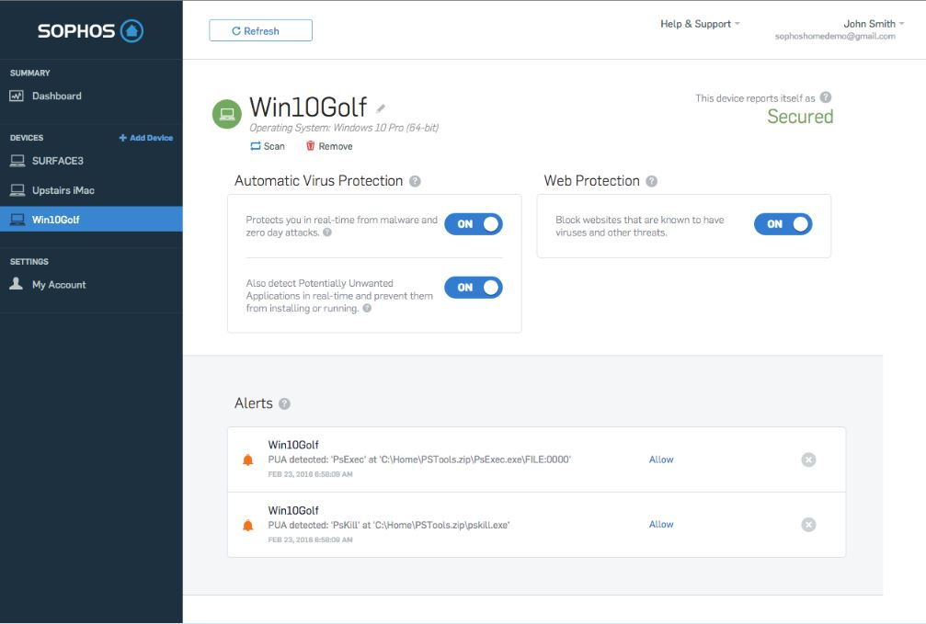
Task: Click the 'Operating System: Windows 10 Pro' text
Action: 344,128
